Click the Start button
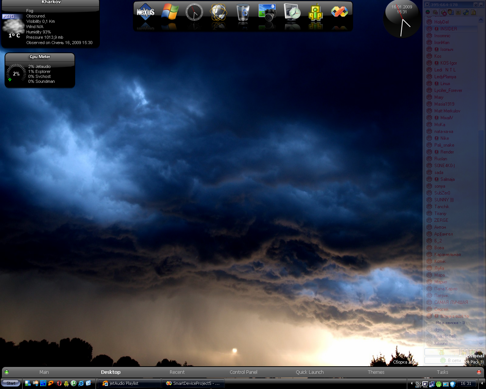Image resolution: width=486 pixels, height=389 pixels. (11, 383)
